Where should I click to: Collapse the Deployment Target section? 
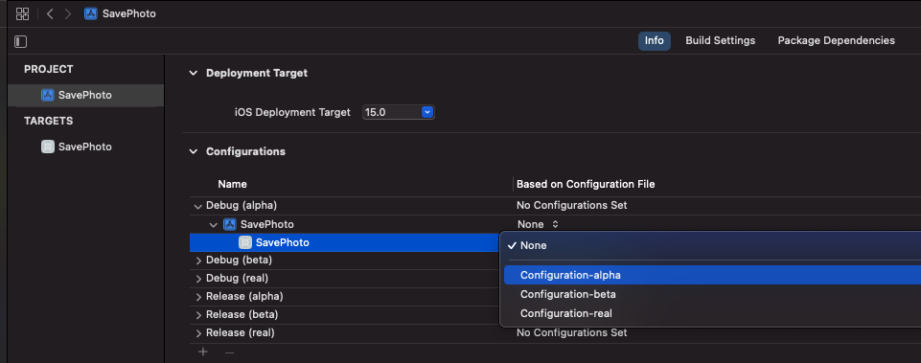(x=193, y=74)
